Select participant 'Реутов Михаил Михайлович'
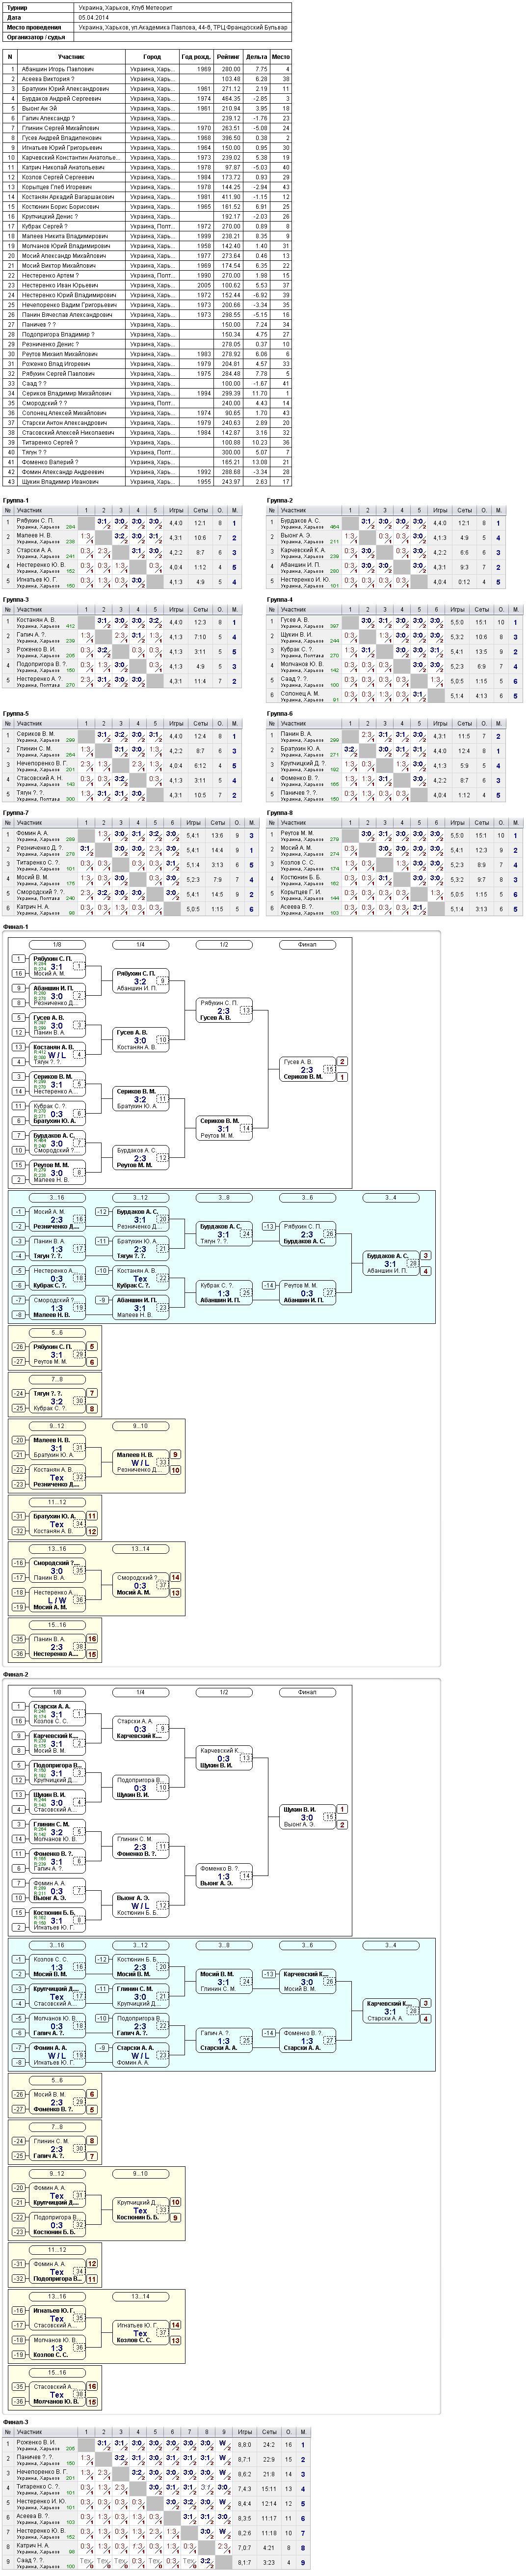The width and height of the screenshot is (528, 2576). point(60,354)
